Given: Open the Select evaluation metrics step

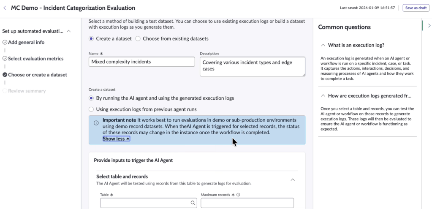Looking at the screenshot, I should click(x=35, y=59).
